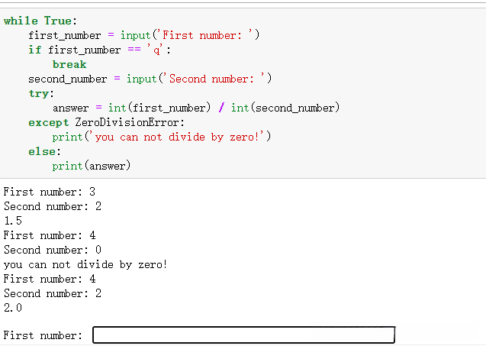Screen dimensions: 486x346
Task: Click the 'First number:' prompt label beside input box
Action: pyautogui.click(x=43, y=335)
